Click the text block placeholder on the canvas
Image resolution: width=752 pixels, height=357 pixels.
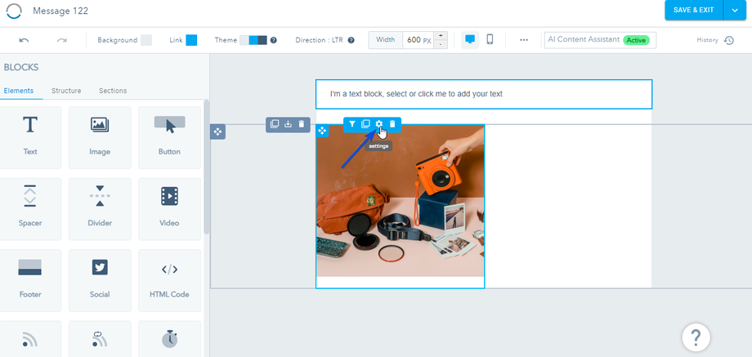483,94
